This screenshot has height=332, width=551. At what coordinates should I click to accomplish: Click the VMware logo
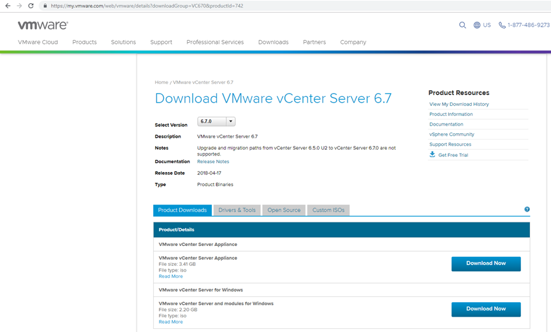click(43, 25)
